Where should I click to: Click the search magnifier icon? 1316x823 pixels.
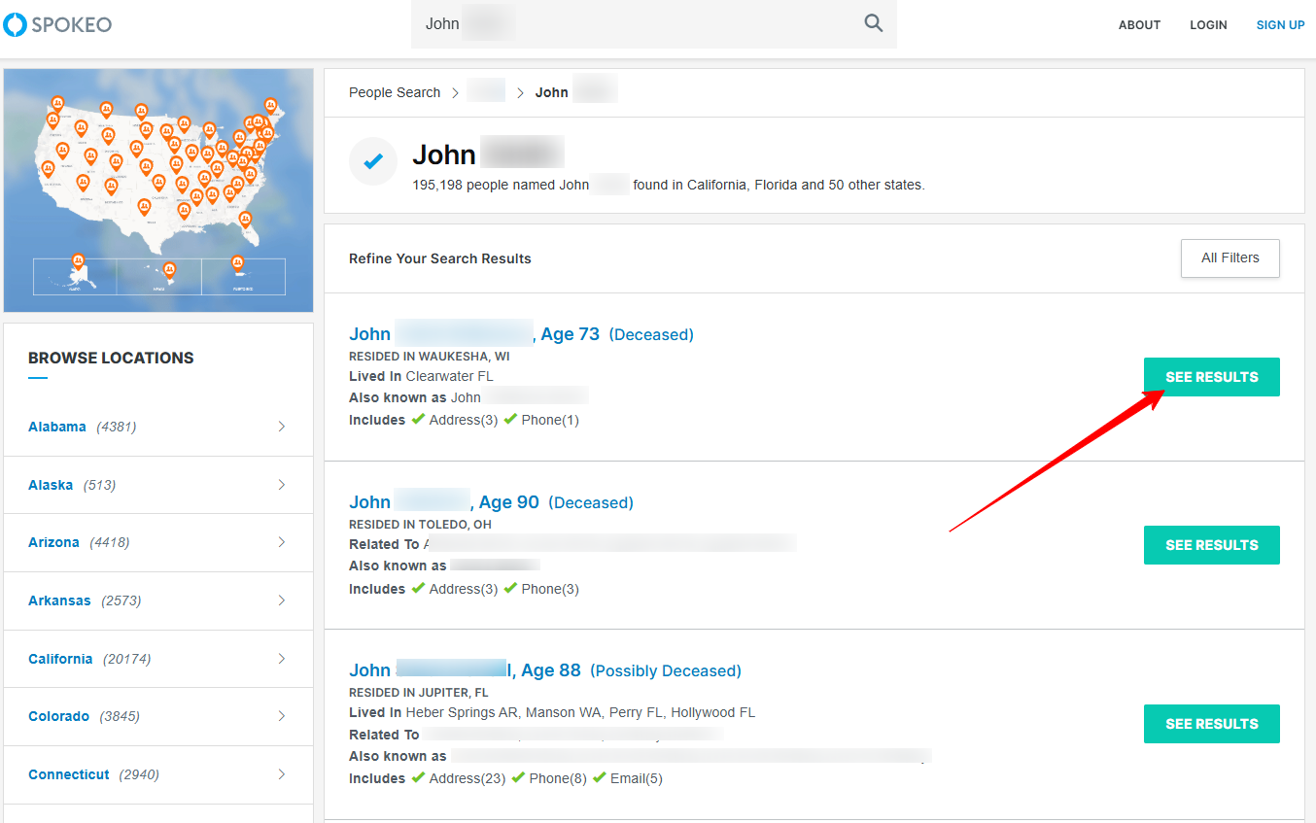[874, 23]
